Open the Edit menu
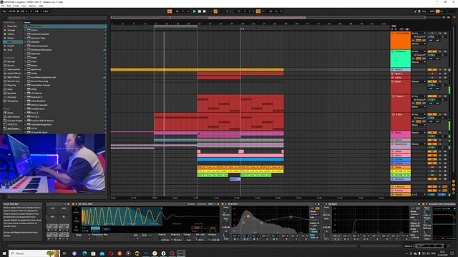458x257 pixels. tap(9, 6)
